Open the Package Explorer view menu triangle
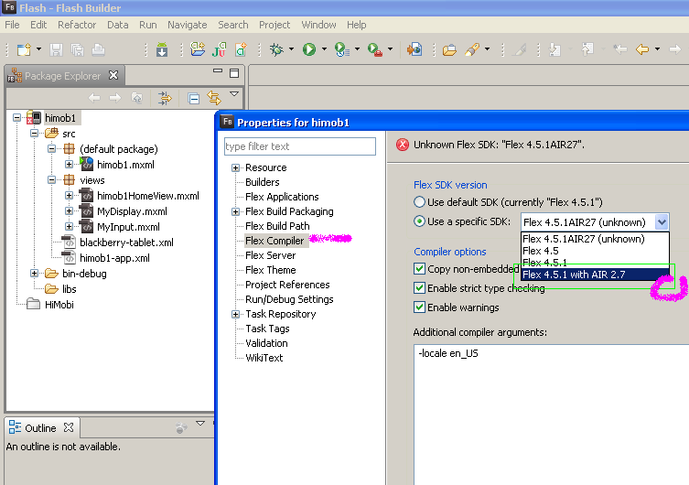This screenshot has width=689, height=485. [x=234, y=94]
